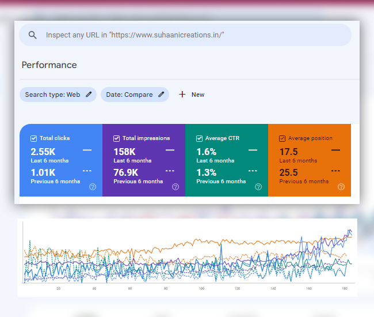Click the search magnifier icon
This screenshot has height=317, width=374.
point(33,35)
